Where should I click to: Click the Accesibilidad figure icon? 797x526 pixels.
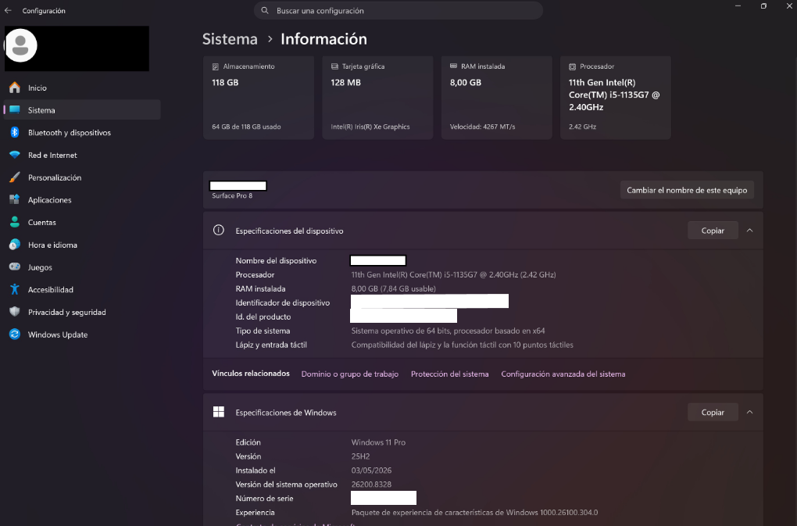tap(15, 290)
